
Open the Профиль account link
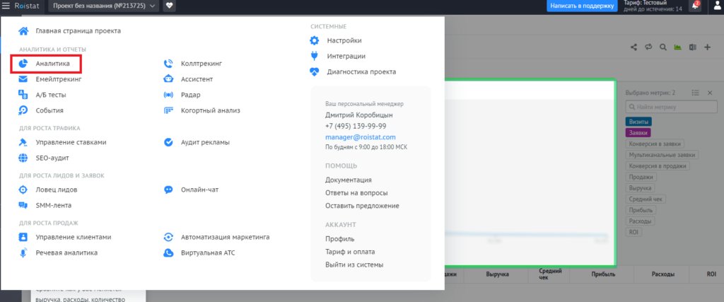pyautogui.click(x=340, y=239)
